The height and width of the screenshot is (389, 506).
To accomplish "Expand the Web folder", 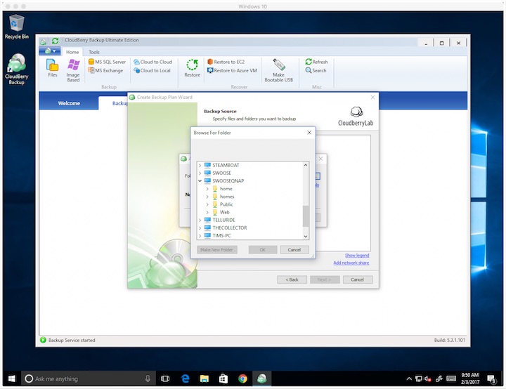I will tap(207, 212).
